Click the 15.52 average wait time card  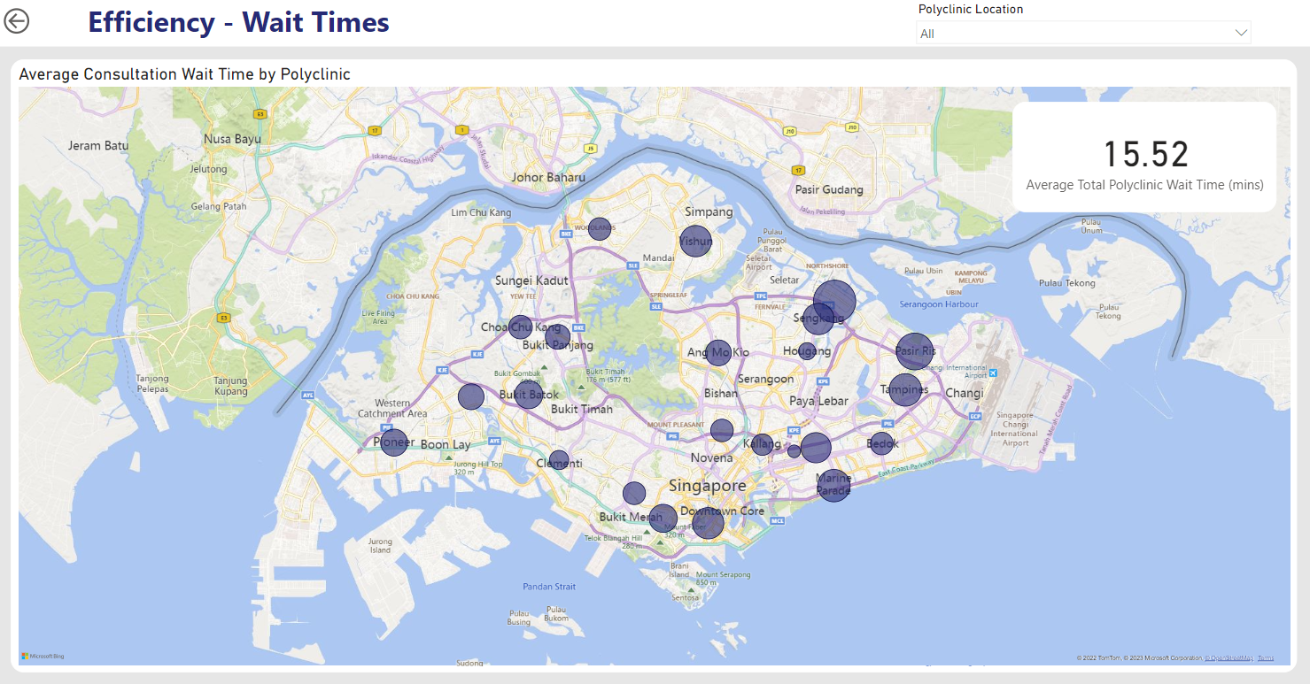pyautogui.click(x=1143, y=157)
